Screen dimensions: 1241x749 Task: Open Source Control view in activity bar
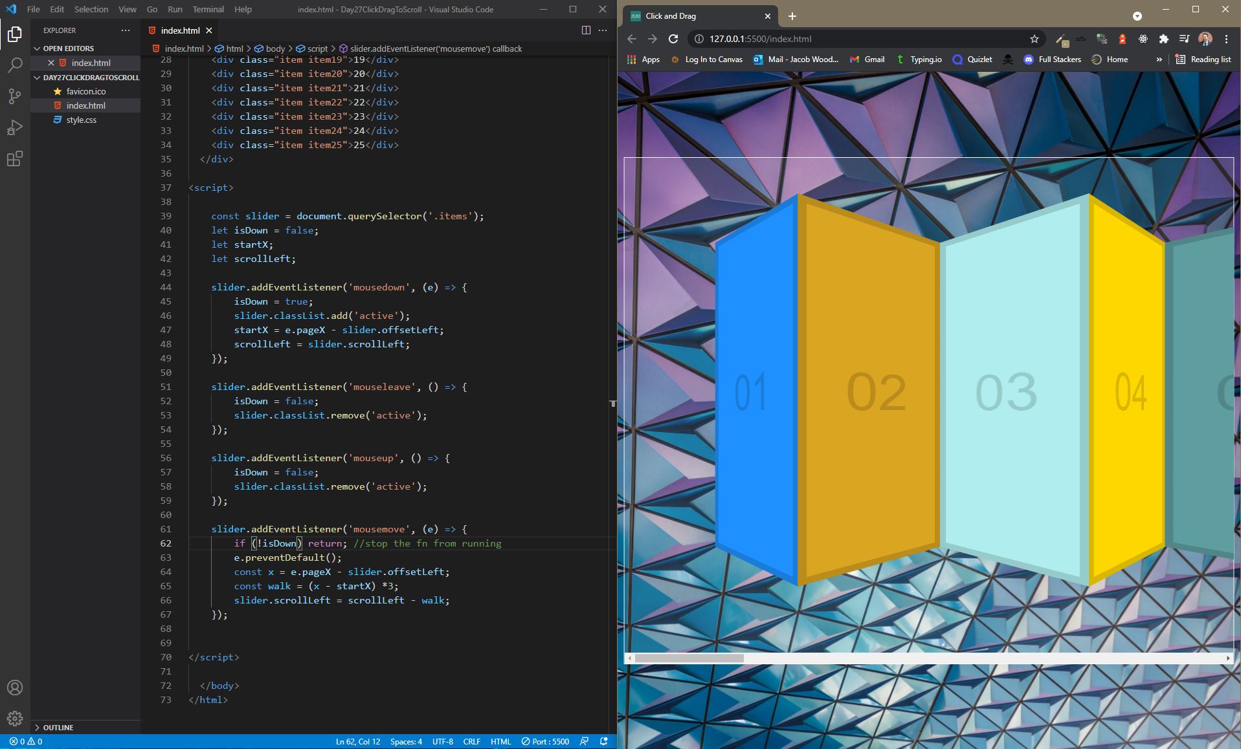point(15,96)
